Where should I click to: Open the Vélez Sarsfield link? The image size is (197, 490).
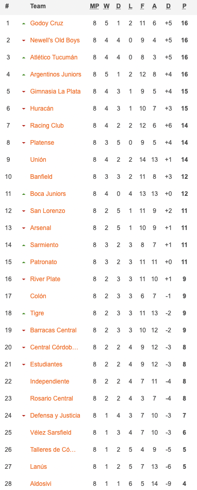coord(51,433)
